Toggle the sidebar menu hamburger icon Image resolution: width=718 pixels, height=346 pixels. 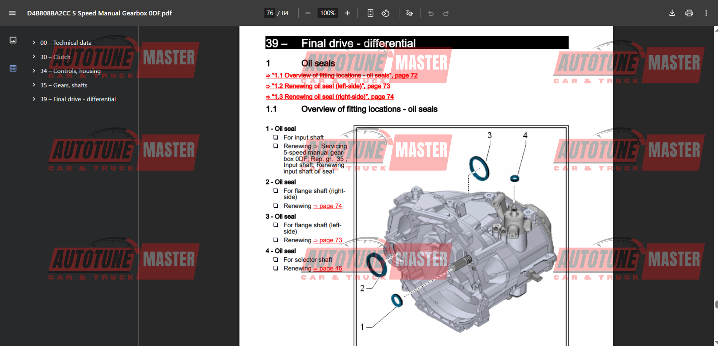(12, 13)
